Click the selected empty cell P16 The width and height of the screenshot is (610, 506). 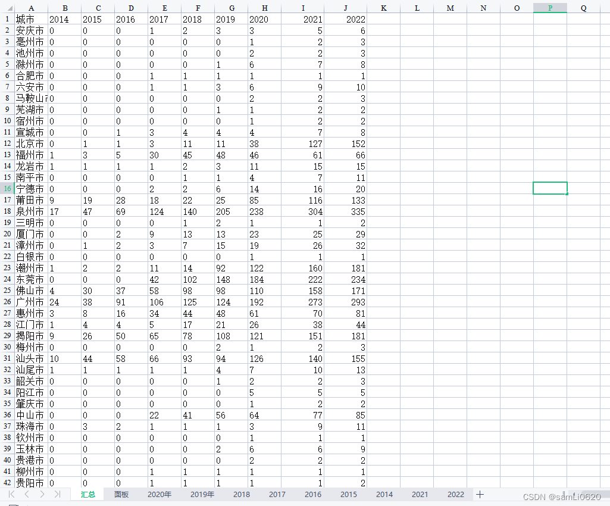[550, 188]
